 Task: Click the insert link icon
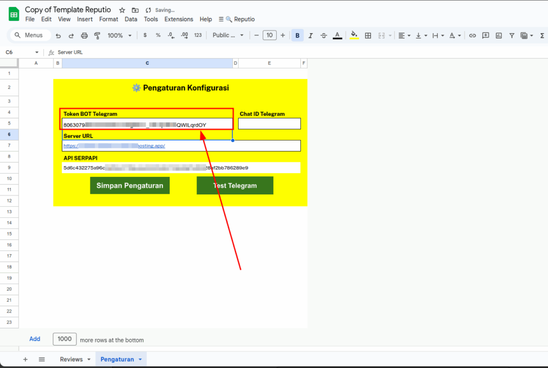[473, 36]
